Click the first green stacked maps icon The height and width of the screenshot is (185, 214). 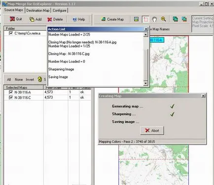[x=176, y=19]
